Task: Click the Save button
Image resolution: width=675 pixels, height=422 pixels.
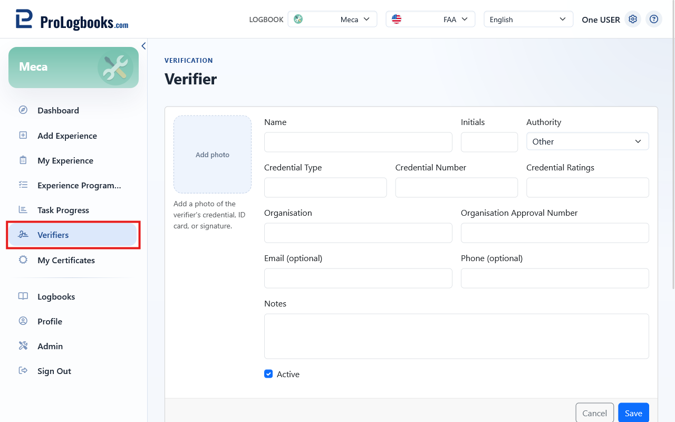Action: [633, 413]
